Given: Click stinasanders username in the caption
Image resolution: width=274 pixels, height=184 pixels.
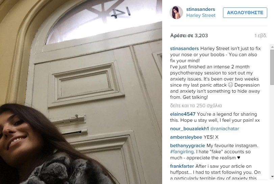Looking at the screenshot, I should click(184, 48).
